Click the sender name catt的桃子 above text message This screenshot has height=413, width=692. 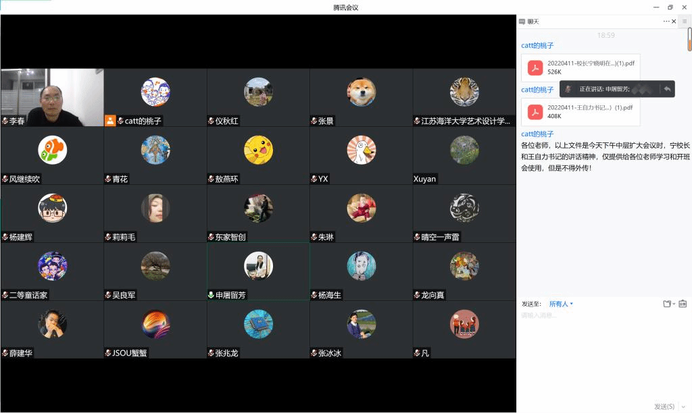coord(537,134)
